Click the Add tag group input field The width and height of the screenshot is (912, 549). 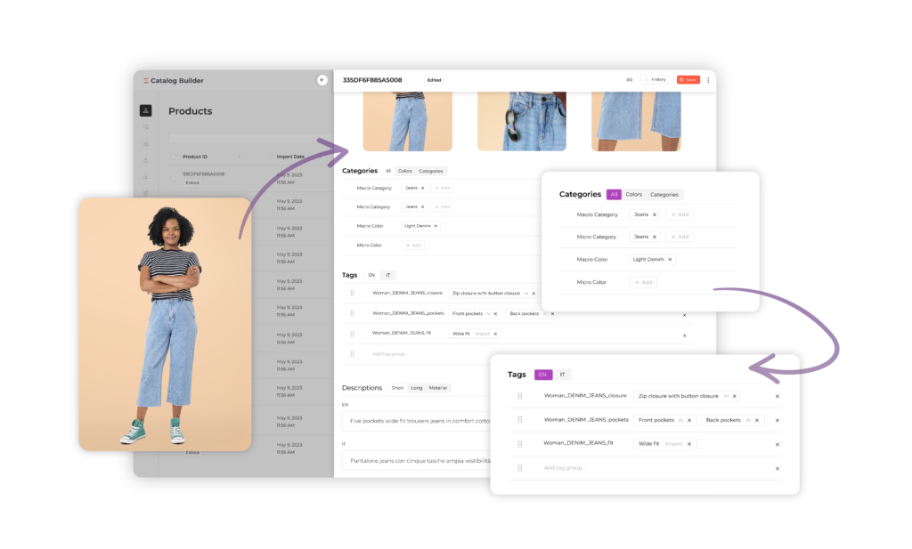coord(565,467)
